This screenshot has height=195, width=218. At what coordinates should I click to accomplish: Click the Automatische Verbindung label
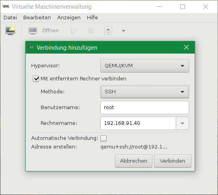(x=65, y=138)
